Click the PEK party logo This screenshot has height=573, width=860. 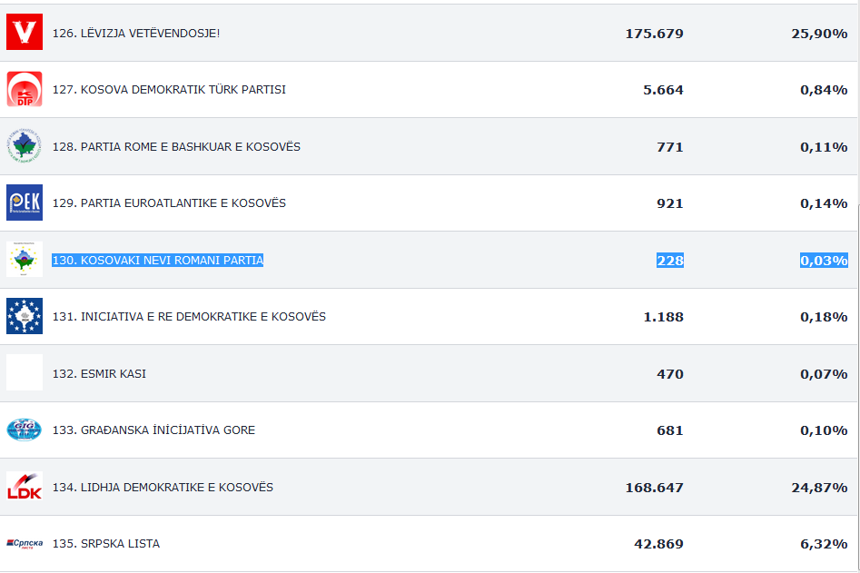(25, 203)
